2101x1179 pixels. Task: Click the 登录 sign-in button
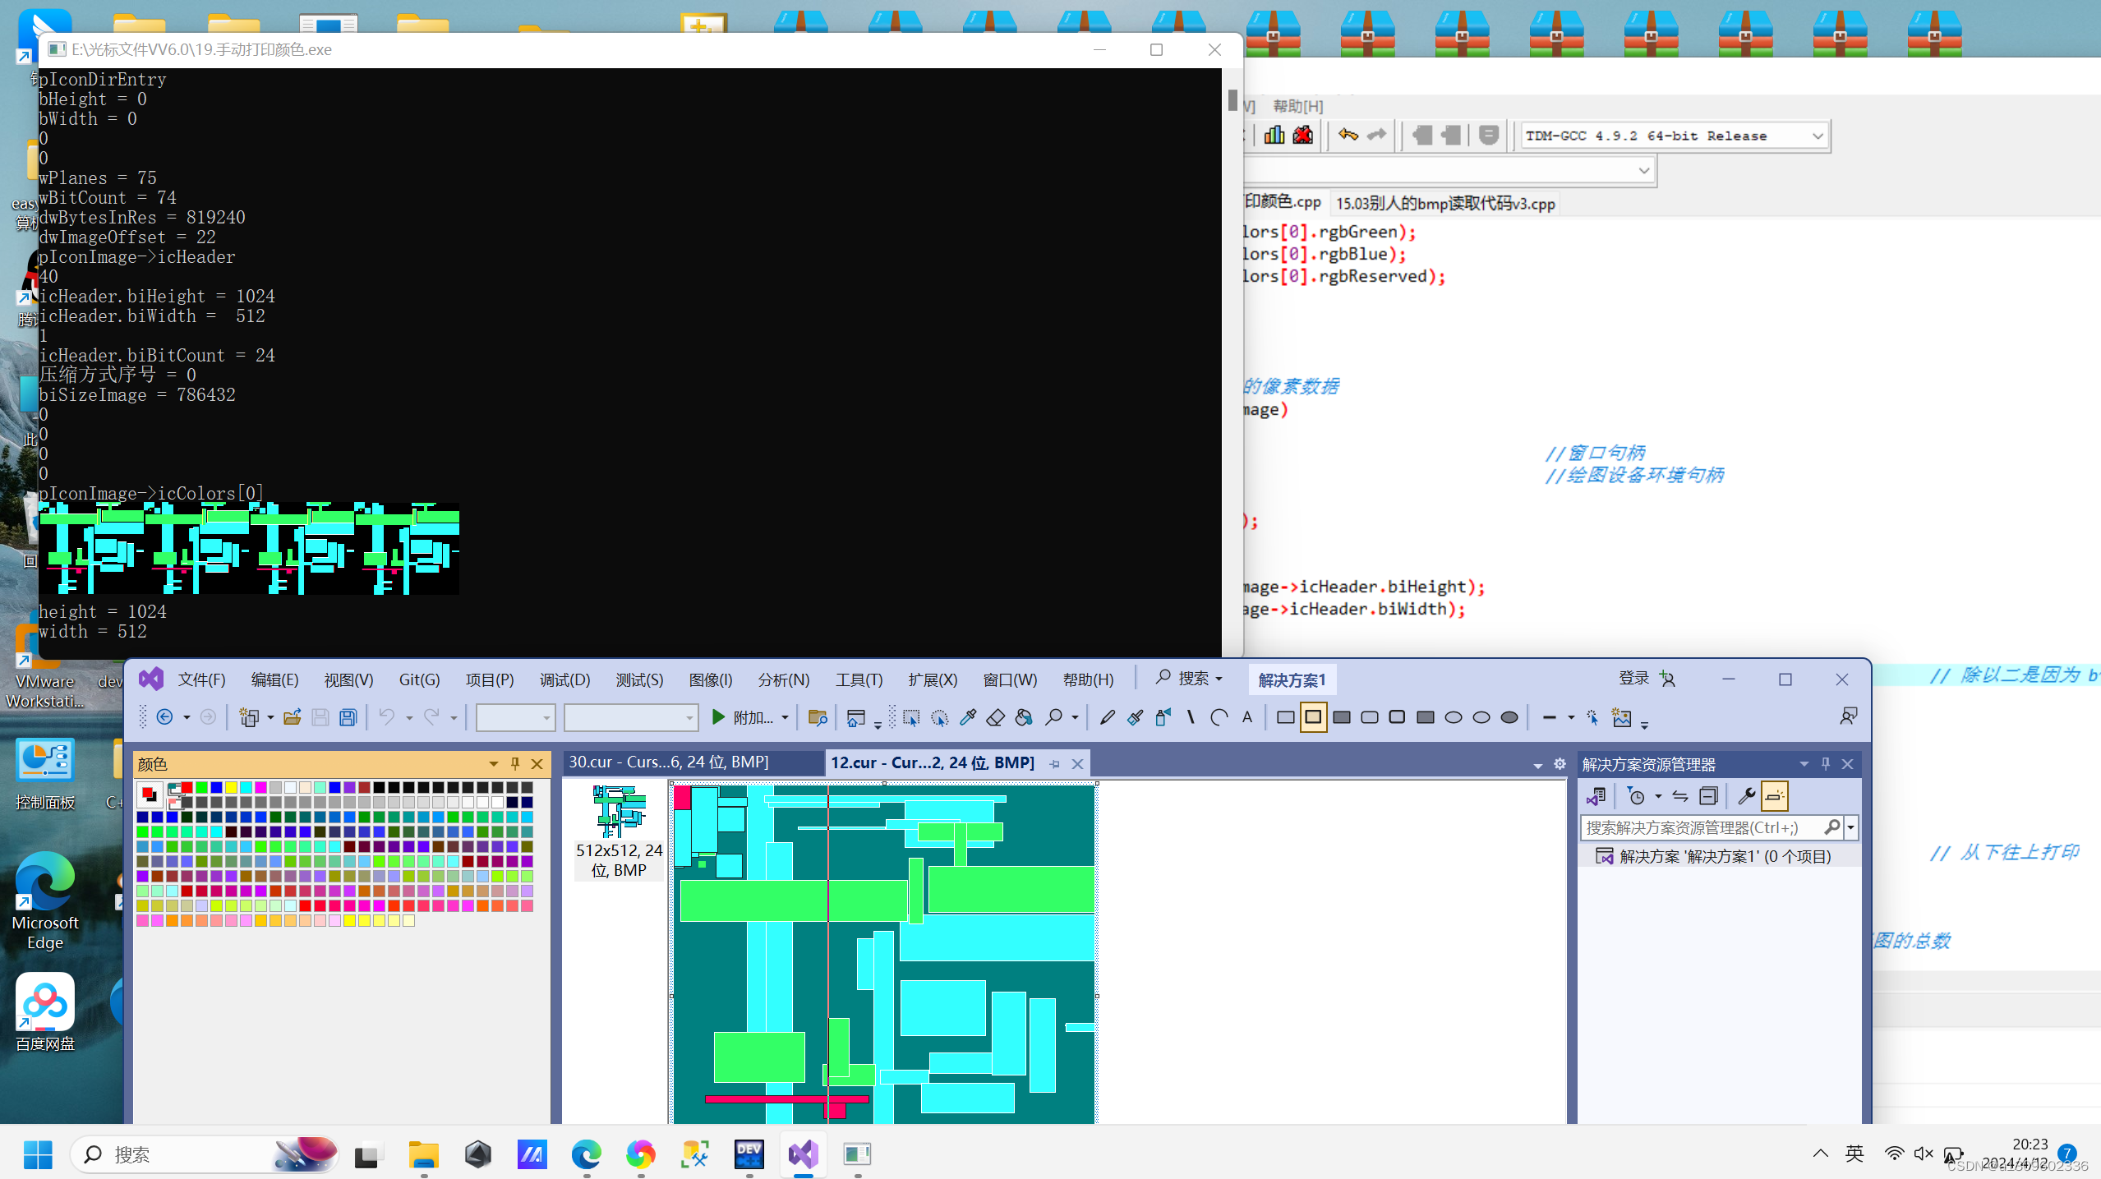[1633, 679]
